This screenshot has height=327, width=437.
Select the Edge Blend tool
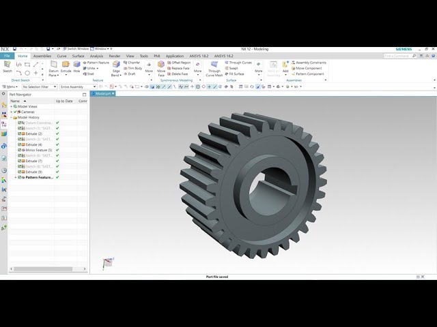pos(116,69)
